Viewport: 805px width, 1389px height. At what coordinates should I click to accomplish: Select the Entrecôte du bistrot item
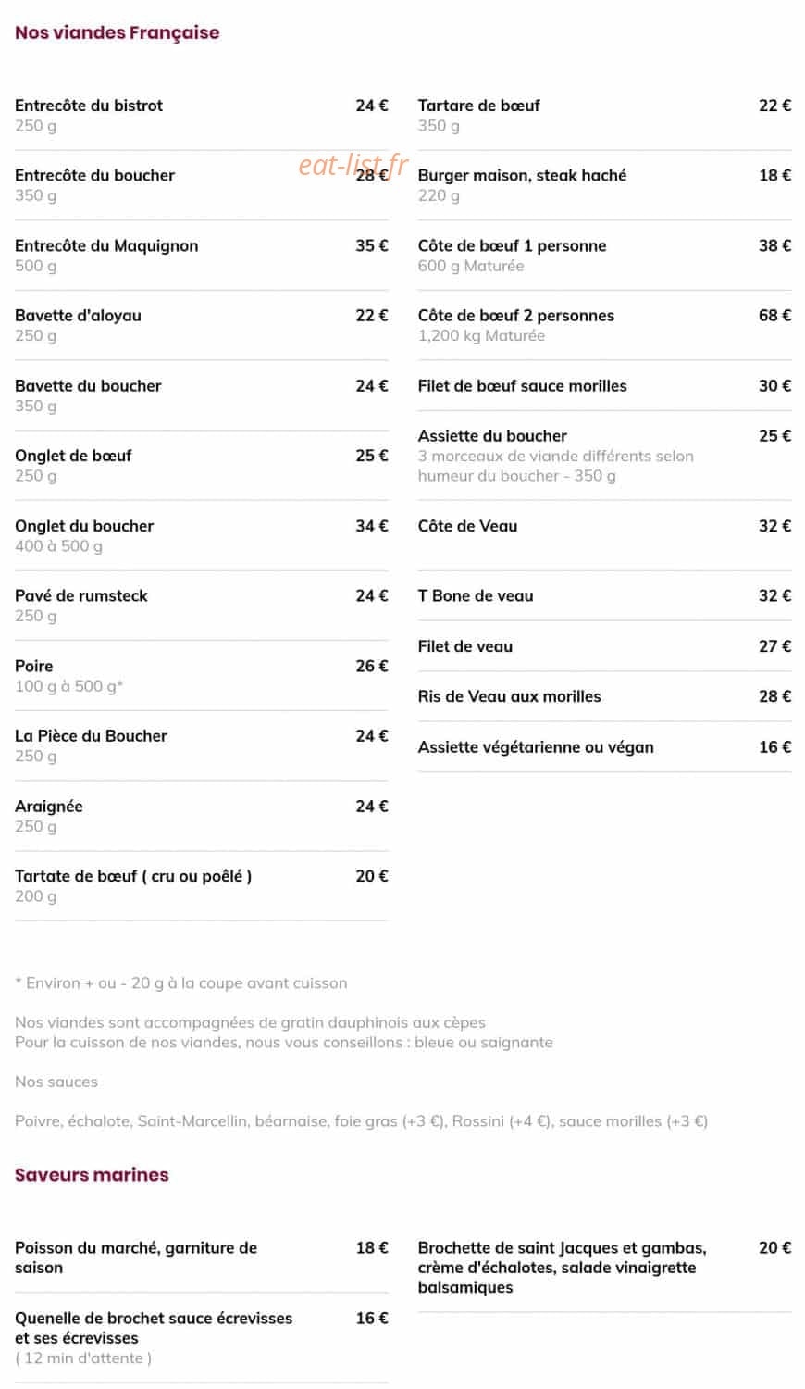[x=202, y=116]
